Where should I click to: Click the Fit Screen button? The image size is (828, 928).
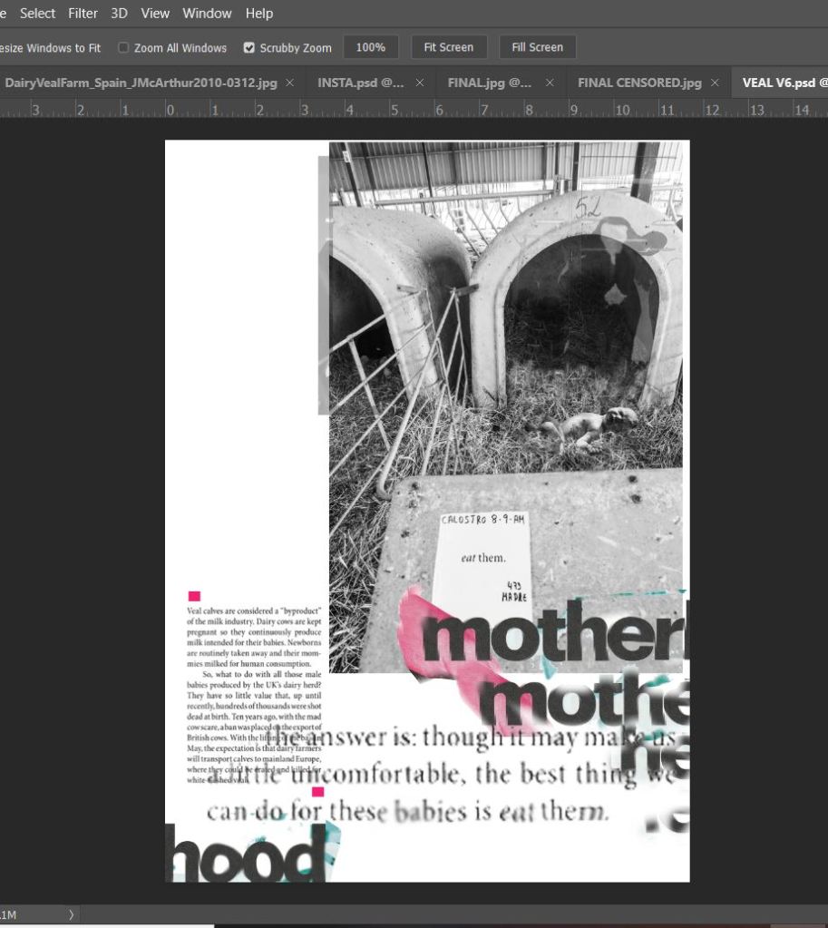[449, 47]
